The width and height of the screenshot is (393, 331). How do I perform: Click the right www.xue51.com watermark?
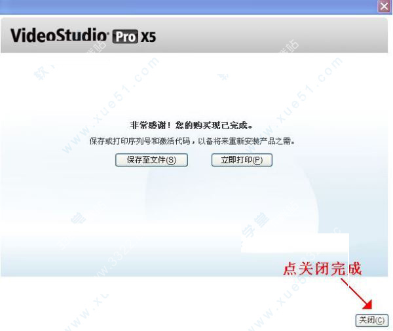pyautogui.click(x=296, y=106)
